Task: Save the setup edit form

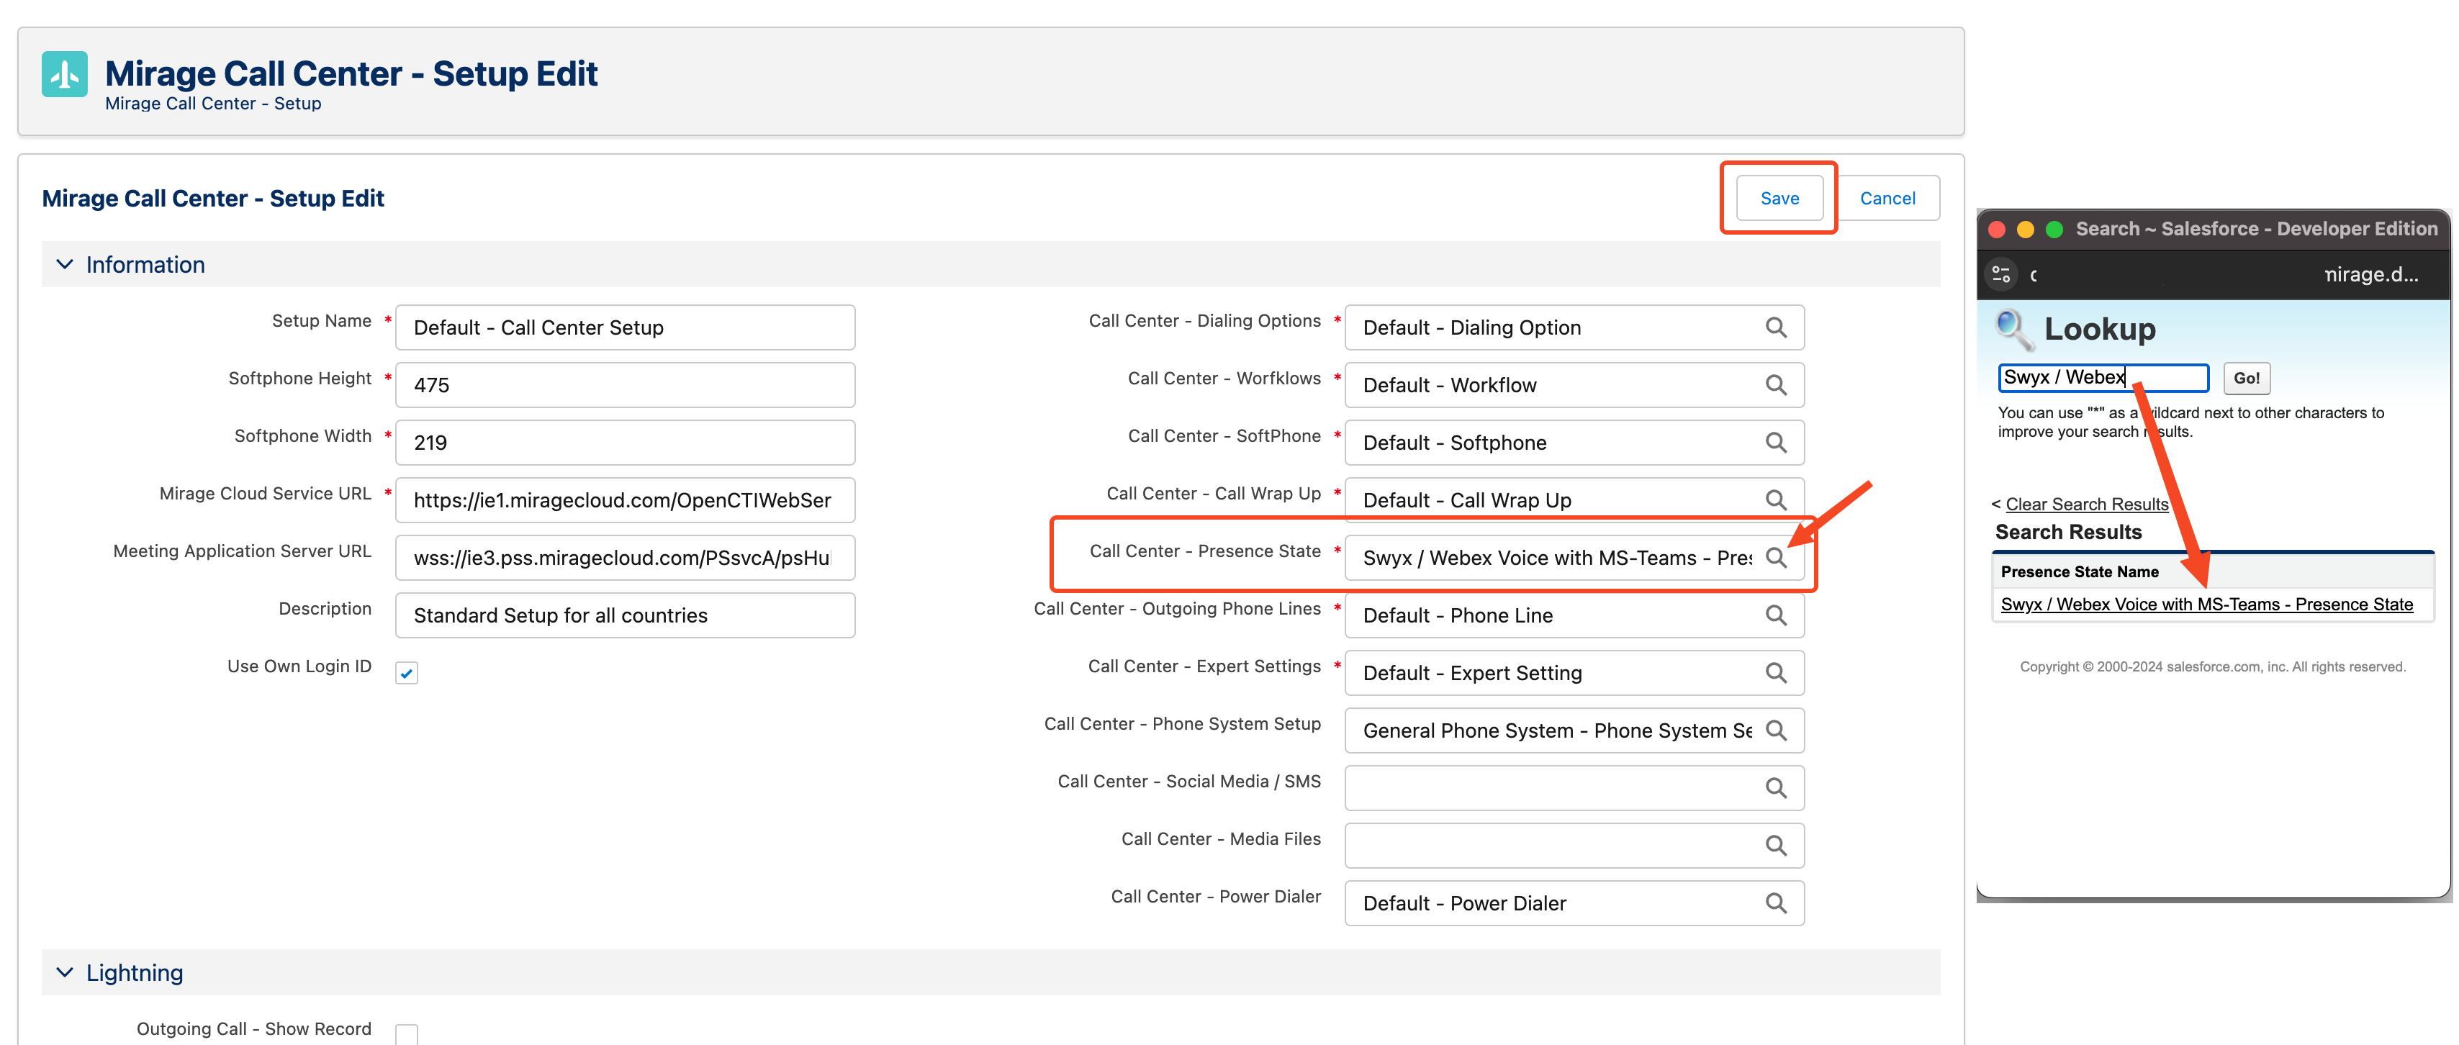Action: (1779, 197)
